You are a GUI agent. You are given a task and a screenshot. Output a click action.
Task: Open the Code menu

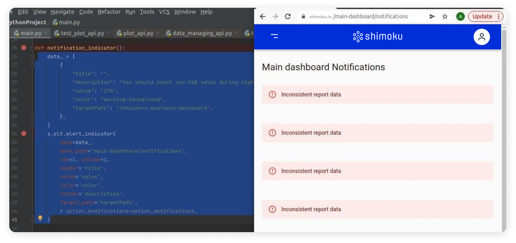(86, 12)
